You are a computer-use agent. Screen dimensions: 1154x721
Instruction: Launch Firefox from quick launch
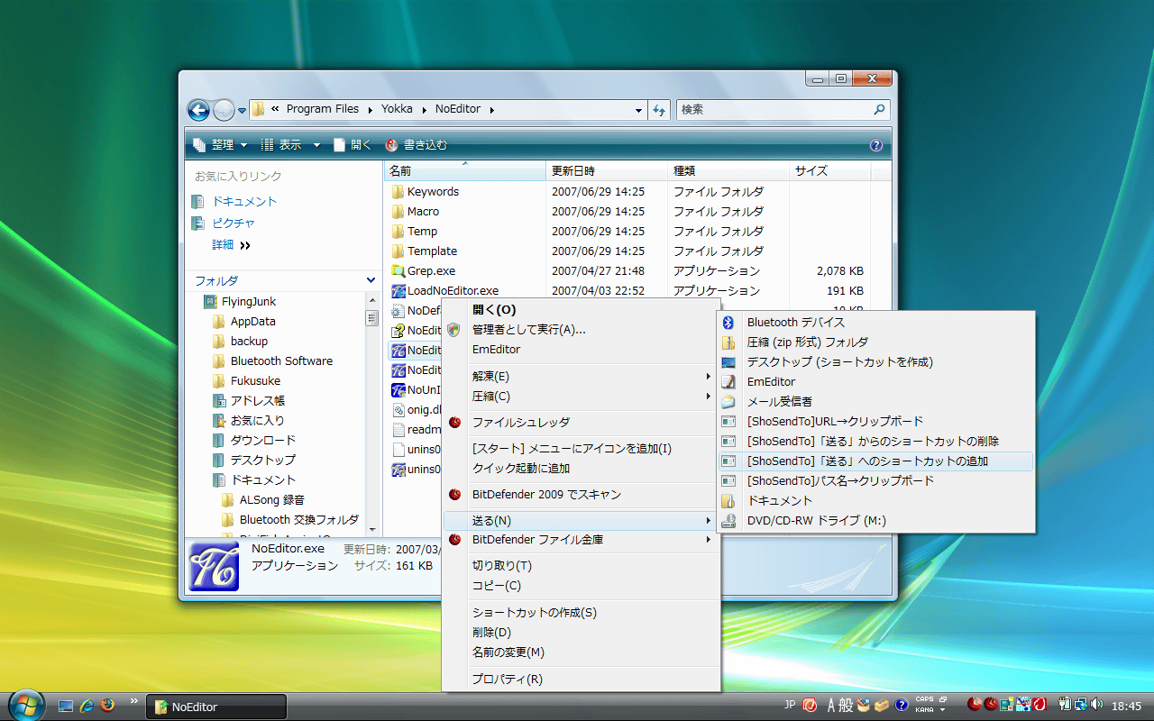(108, 706)
